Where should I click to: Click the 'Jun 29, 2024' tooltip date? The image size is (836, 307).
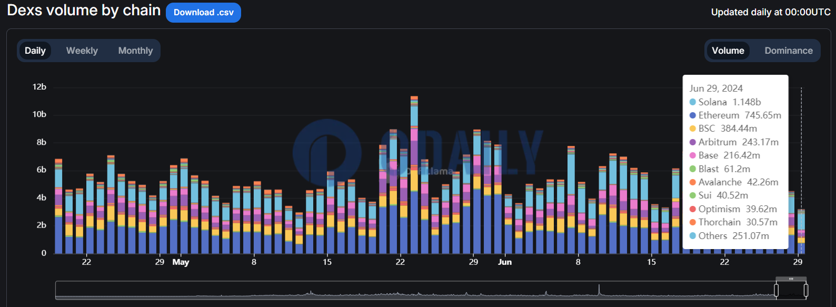click(716, 88)
